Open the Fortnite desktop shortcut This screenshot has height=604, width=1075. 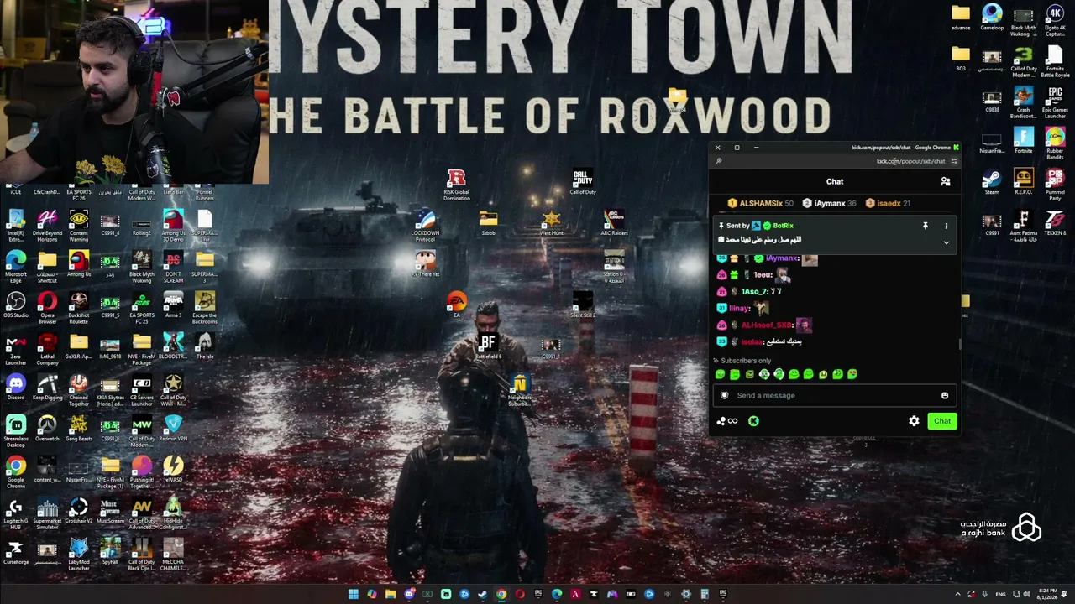tap(1023, 140)
